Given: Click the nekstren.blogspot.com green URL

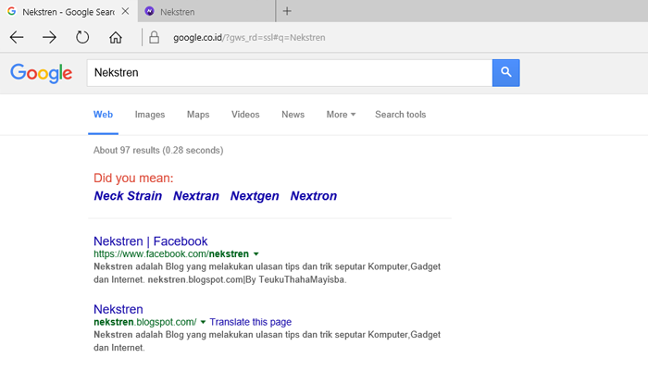Looking at the screenshot, I should click(145, 322).
